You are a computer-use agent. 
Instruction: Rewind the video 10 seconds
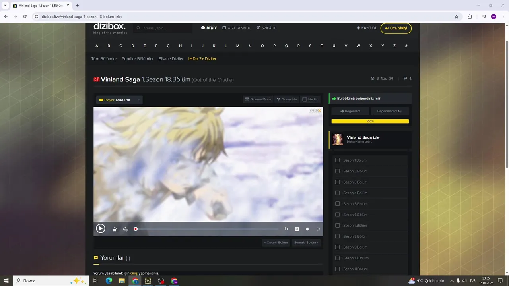pos(115,229)
